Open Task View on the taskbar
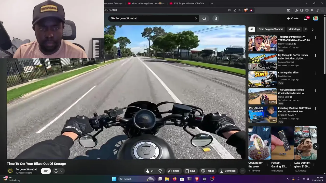 (x=160, y=179)
